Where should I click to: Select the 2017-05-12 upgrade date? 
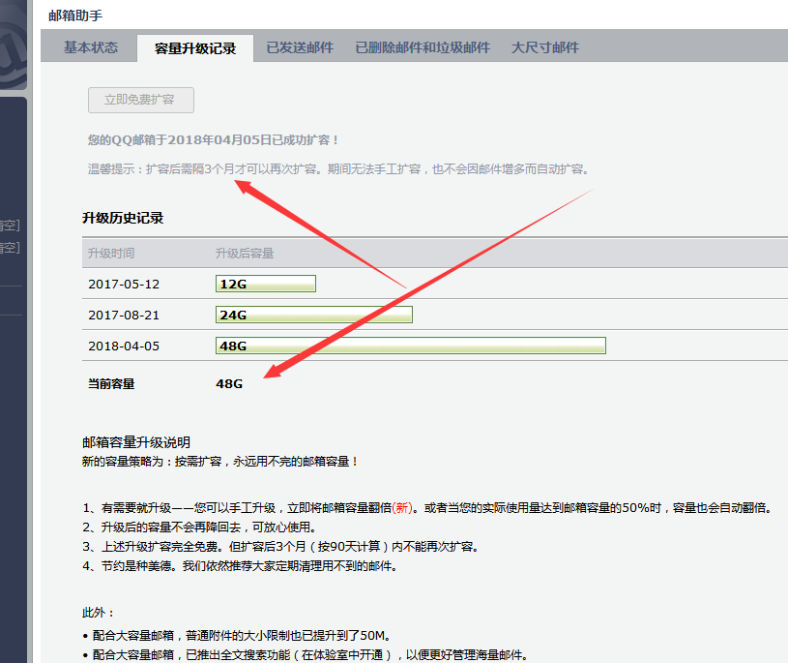tap(124, 285)
